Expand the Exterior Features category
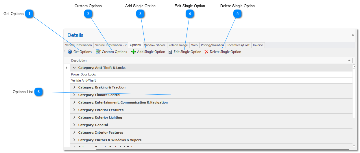Viewport: 360px width, 153px height. coord(74,110)
